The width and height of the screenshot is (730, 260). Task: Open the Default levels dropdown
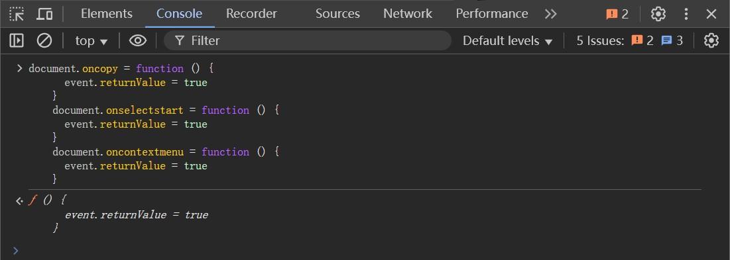tap(507, 41)
